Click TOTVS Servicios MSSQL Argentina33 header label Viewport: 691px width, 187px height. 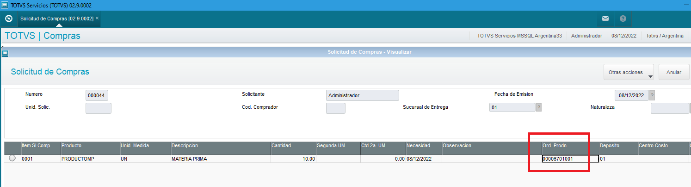pos(519,36)
